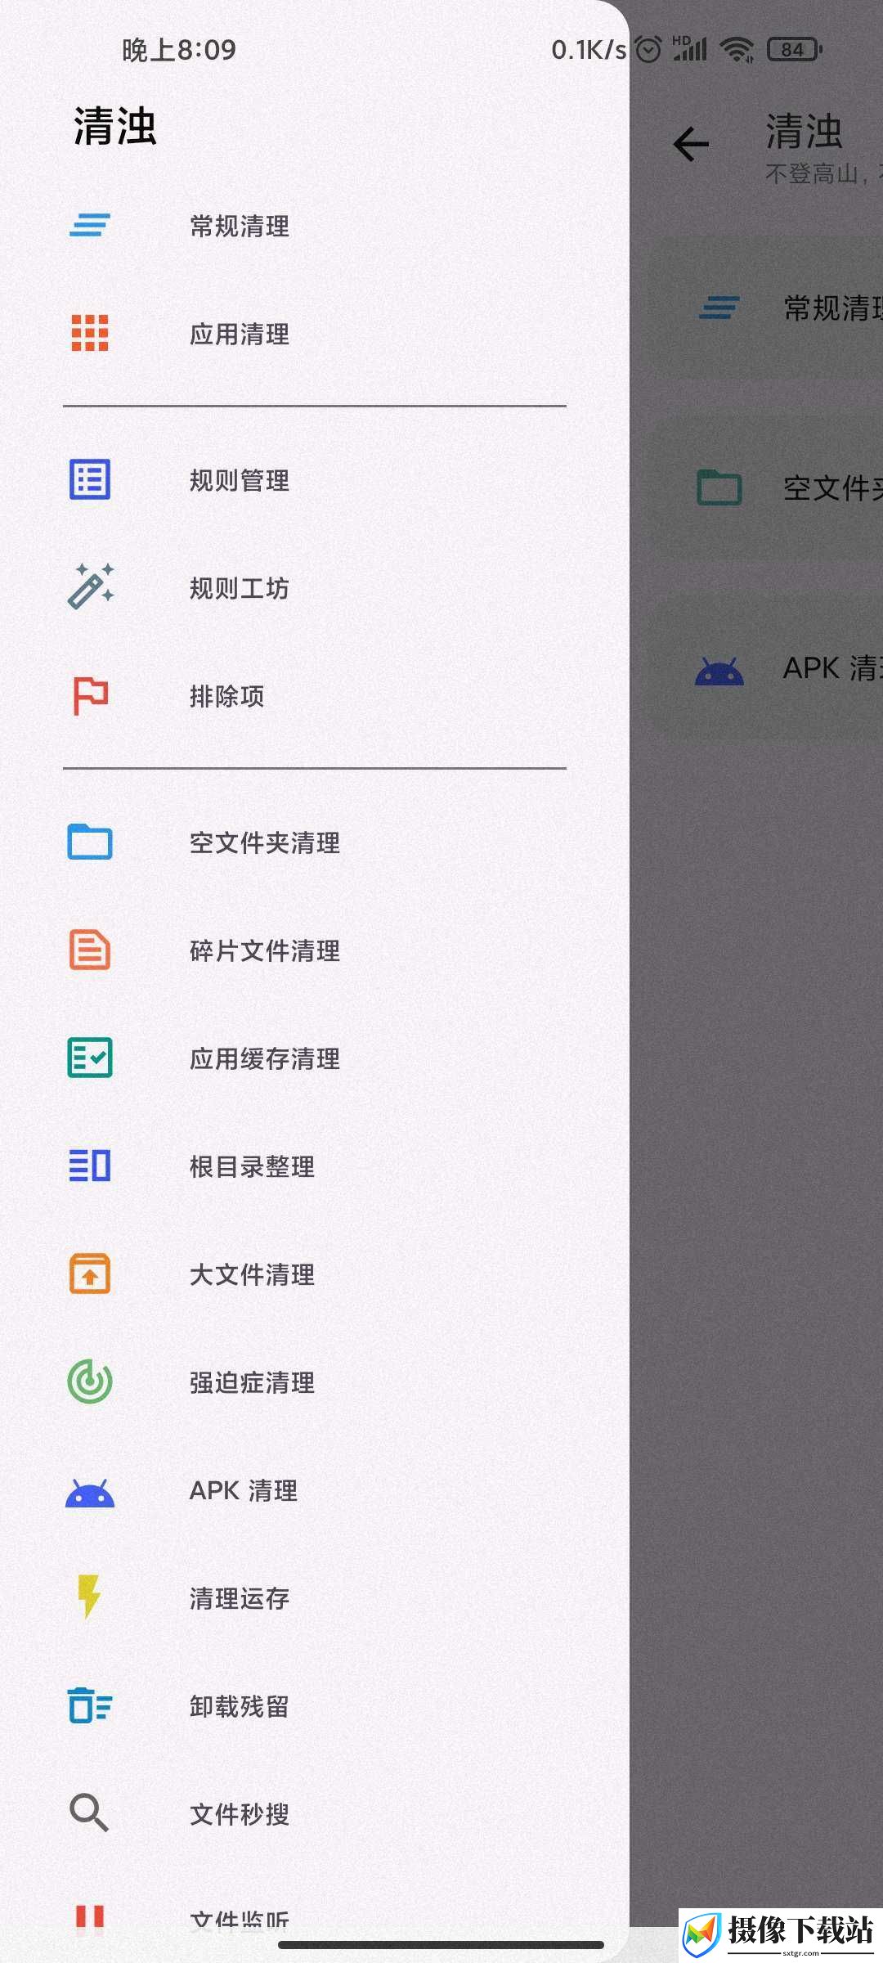Tap the blue folder 空文件夹清理 icon
The height and width of the screenshot is (1963, 883).
point(90,842)
